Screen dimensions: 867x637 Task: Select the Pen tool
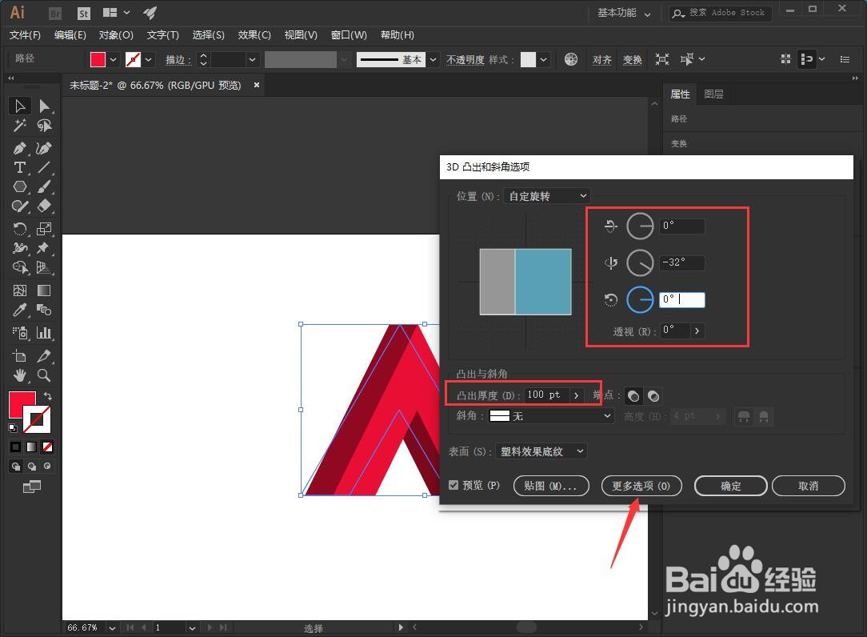(x=20, y=148)
